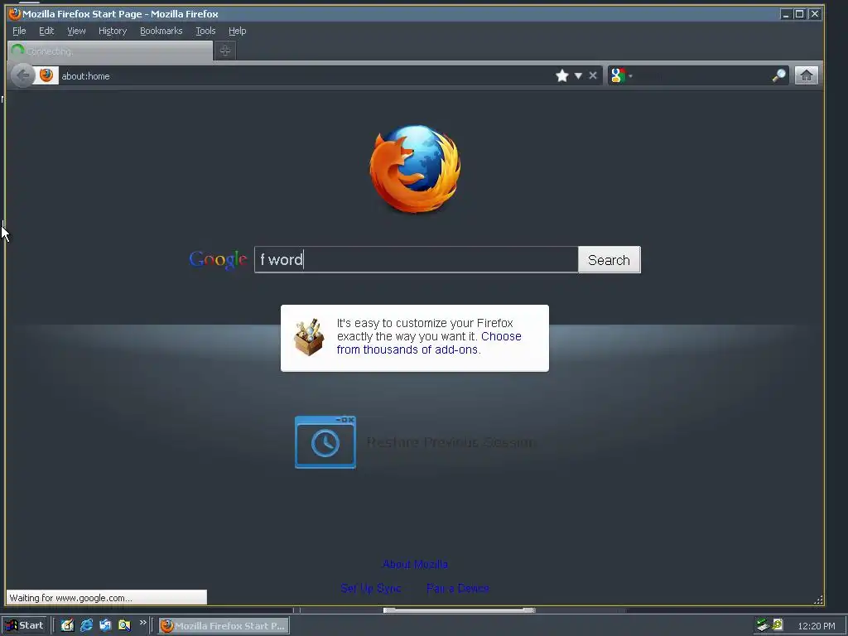This screenshot has width=848, height=636.
Task: Go to the home page button
Action: [x=806, y=75]
